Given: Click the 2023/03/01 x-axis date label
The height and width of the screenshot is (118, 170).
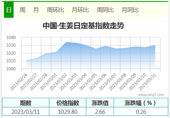Looking at the screenshot, I should pyautogui.click(x=49, y=82).
